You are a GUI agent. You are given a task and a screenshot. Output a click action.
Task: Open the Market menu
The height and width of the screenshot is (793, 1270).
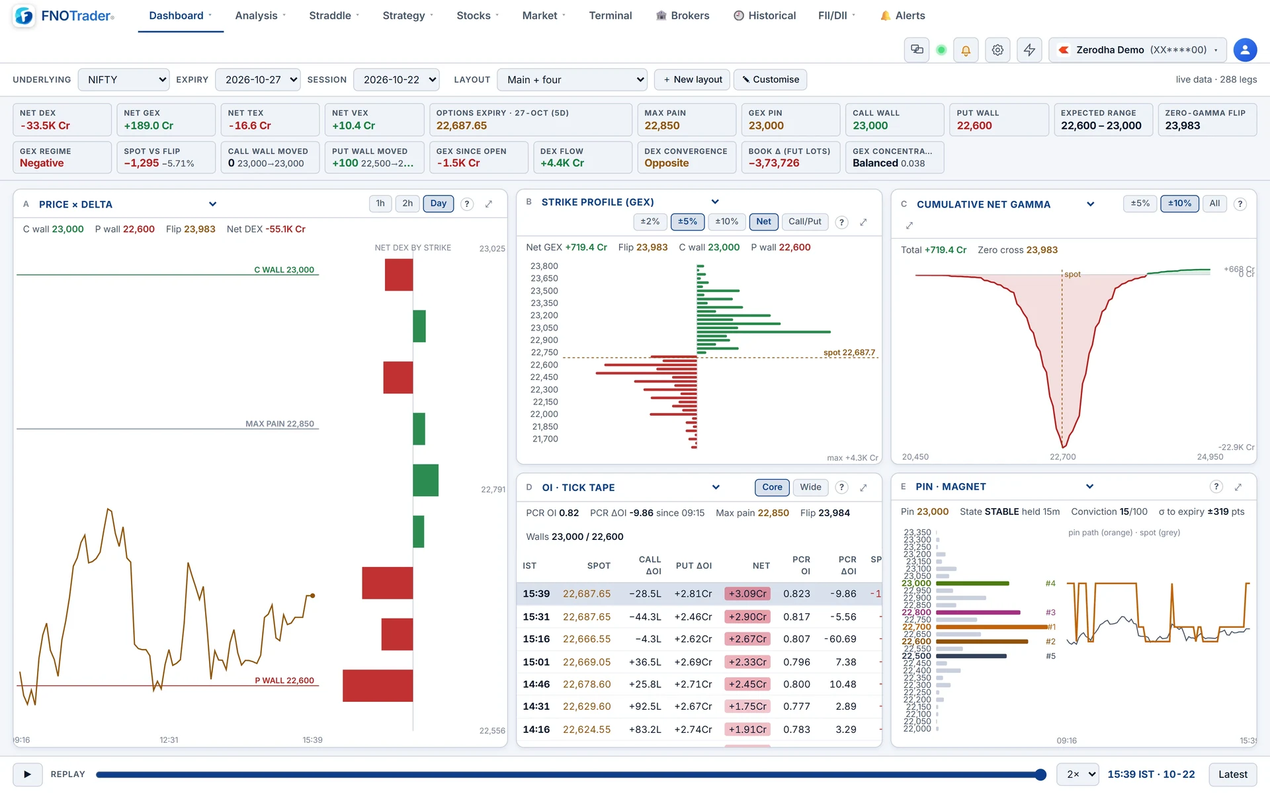pos(544,16)
